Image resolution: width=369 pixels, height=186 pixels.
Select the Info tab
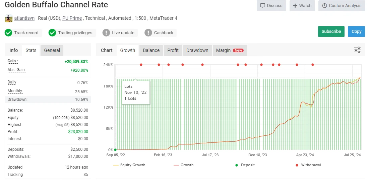[14, 50]
